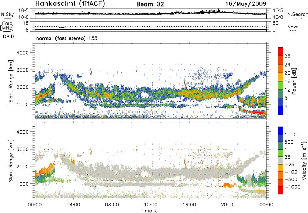This screenshot has width=308, height=213.
Task: Pick the yellow-orange 16–20 dB Power colorbar segment
Action: click(281, 77)
